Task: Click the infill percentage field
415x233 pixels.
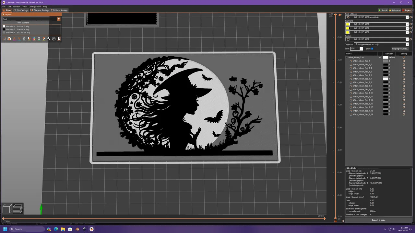Action: pyautogui.click(x=355, y=49)
